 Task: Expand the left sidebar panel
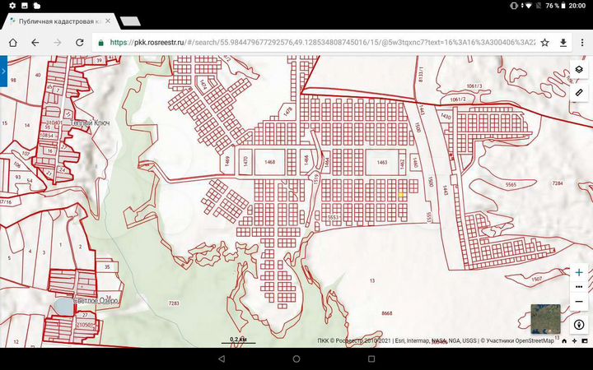pos(3,72)
